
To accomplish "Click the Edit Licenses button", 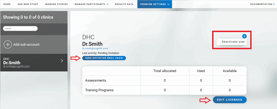I will point(230,100).
